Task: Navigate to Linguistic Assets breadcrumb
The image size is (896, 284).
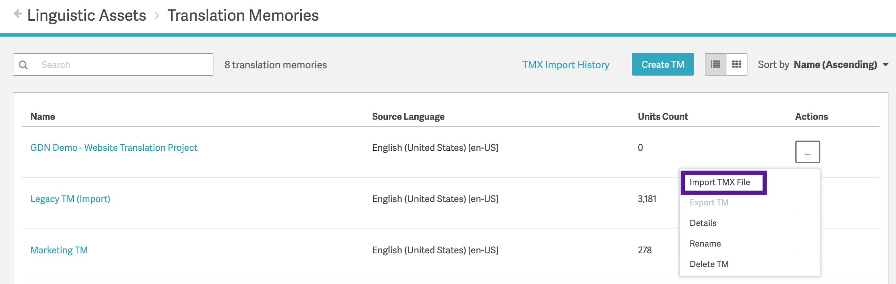Action: tap(87, 15)
